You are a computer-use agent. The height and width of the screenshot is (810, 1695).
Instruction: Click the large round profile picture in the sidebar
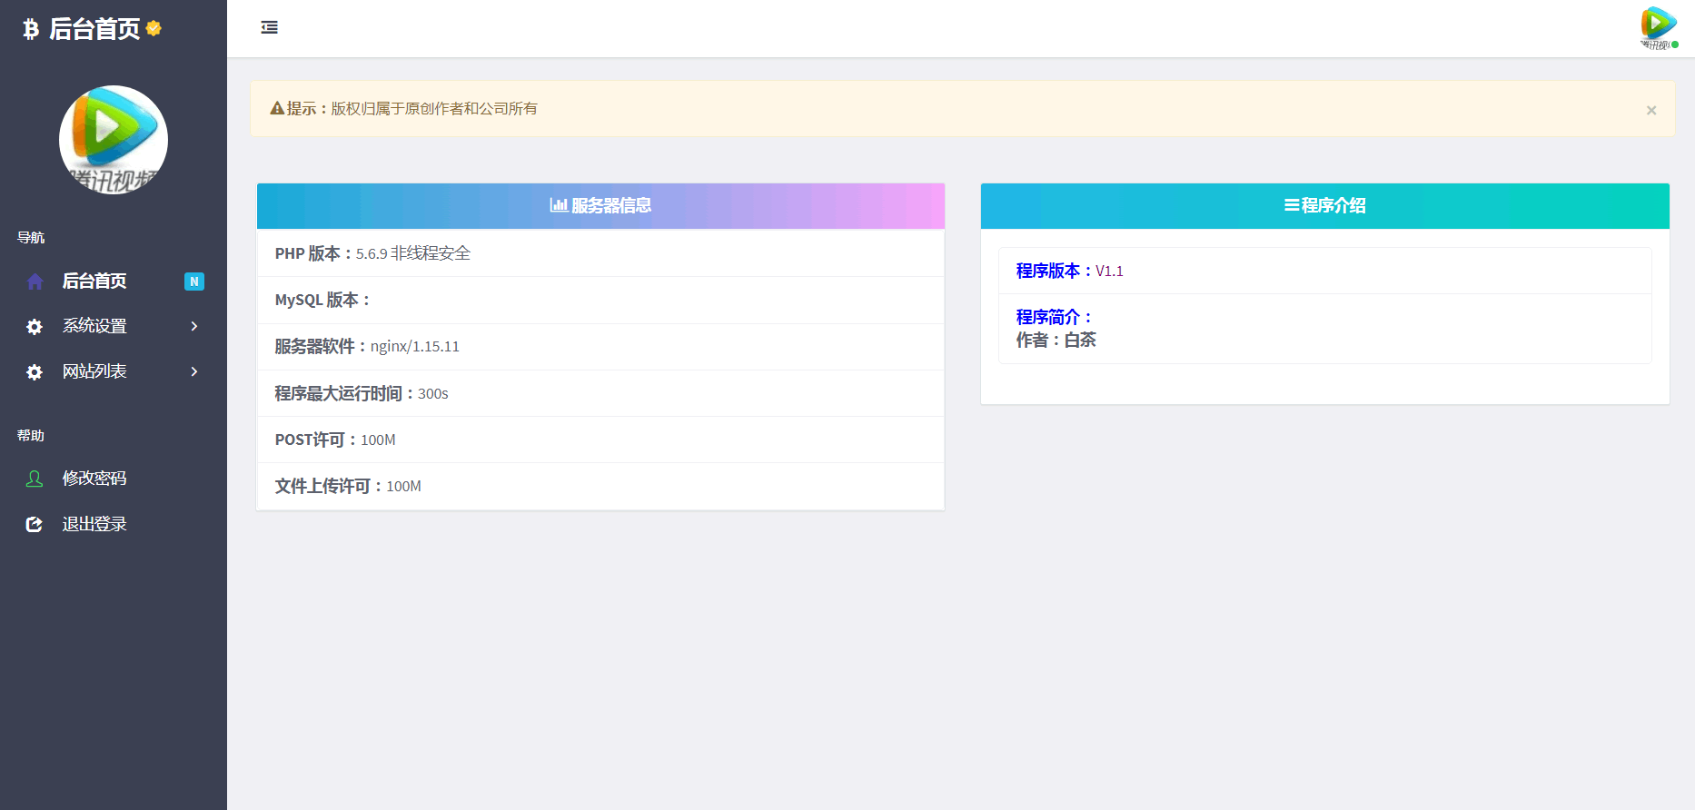coord(114,140)
